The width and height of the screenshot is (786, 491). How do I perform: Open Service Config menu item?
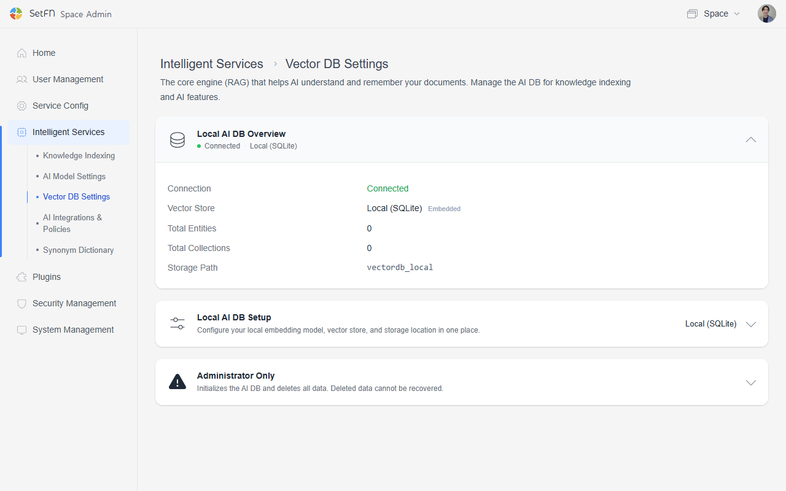click(69, 106)
